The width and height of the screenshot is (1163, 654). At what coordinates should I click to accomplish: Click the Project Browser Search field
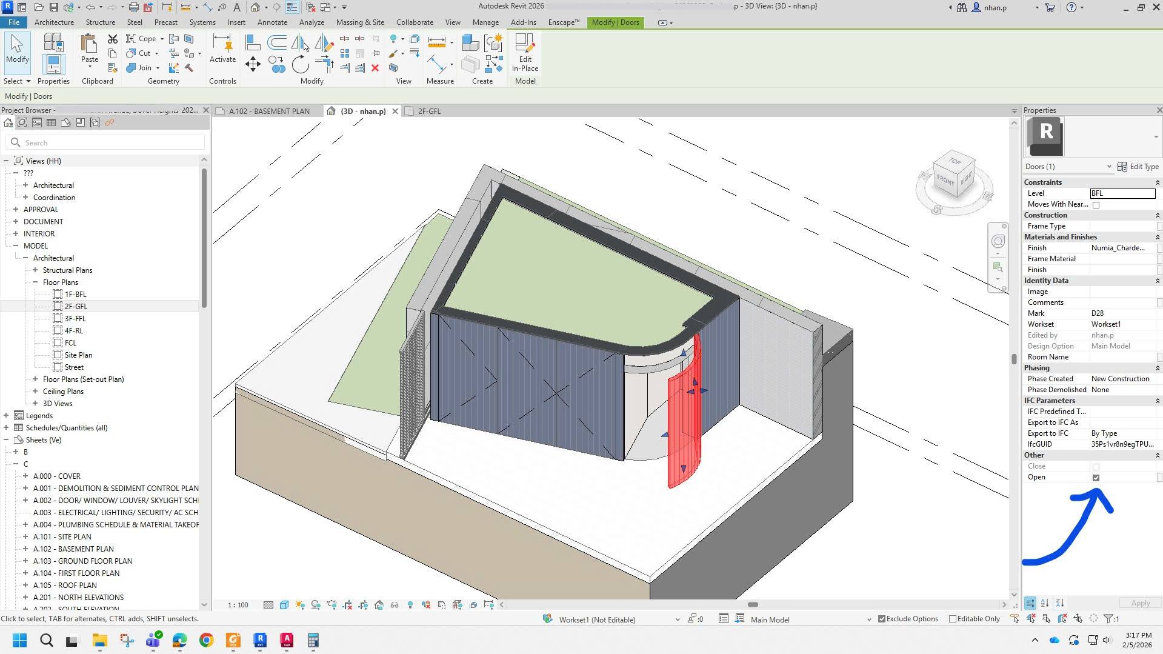pyautogui.click(x=105, y=143)
